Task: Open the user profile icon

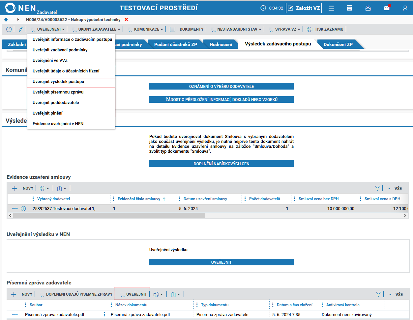Action: [405, 8]
